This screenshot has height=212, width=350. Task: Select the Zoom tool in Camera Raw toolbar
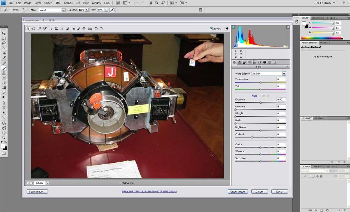point(28,29)
